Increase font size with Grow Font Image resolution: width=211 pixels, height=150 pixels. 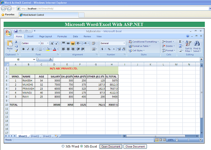[x=52, y=43]
